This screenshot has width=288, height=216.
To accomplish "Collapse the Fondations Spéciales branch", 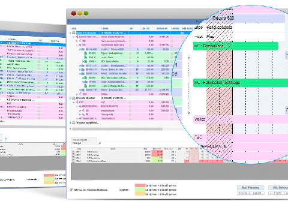I will click(x=77, y=45).
